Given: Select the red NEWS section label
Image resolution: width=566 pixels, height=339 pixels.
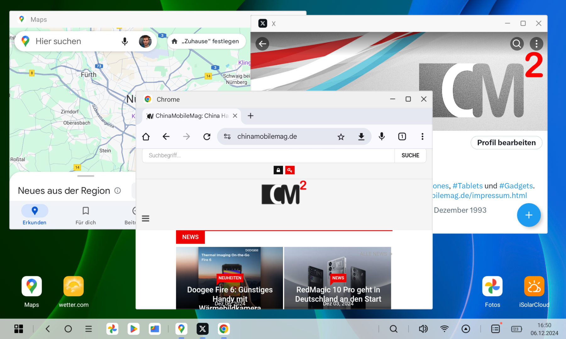Looking at the screenshot, I should pos(190,237).
